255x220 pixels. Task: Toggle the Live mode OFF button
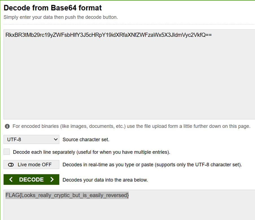click(31, 165)
